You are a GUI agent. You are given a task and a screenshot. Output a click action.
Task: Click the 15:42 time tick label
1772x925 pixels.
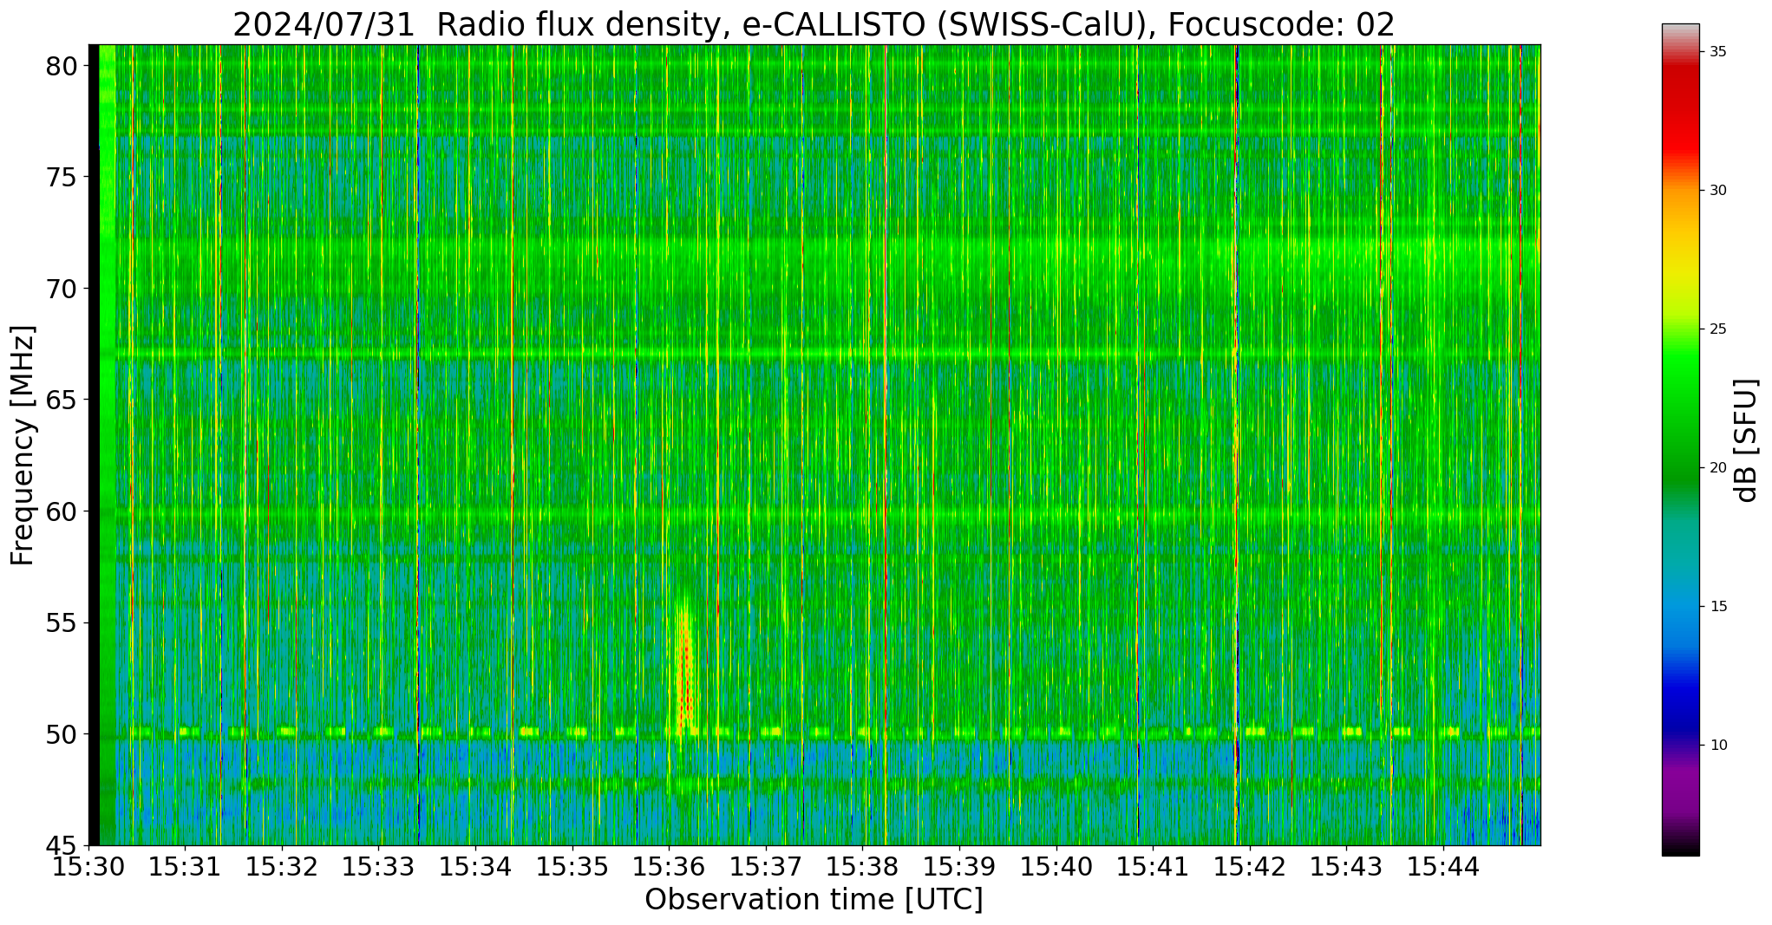coord(1250,866)
